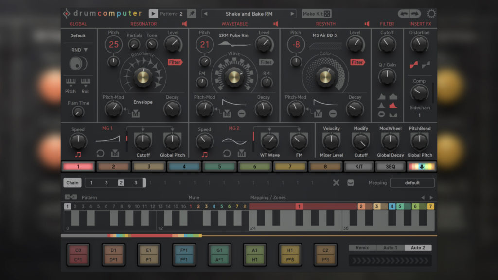Click the Make Kit button
Image resolution: width=498 pixels, height=280 pixels.
point(316,14)
